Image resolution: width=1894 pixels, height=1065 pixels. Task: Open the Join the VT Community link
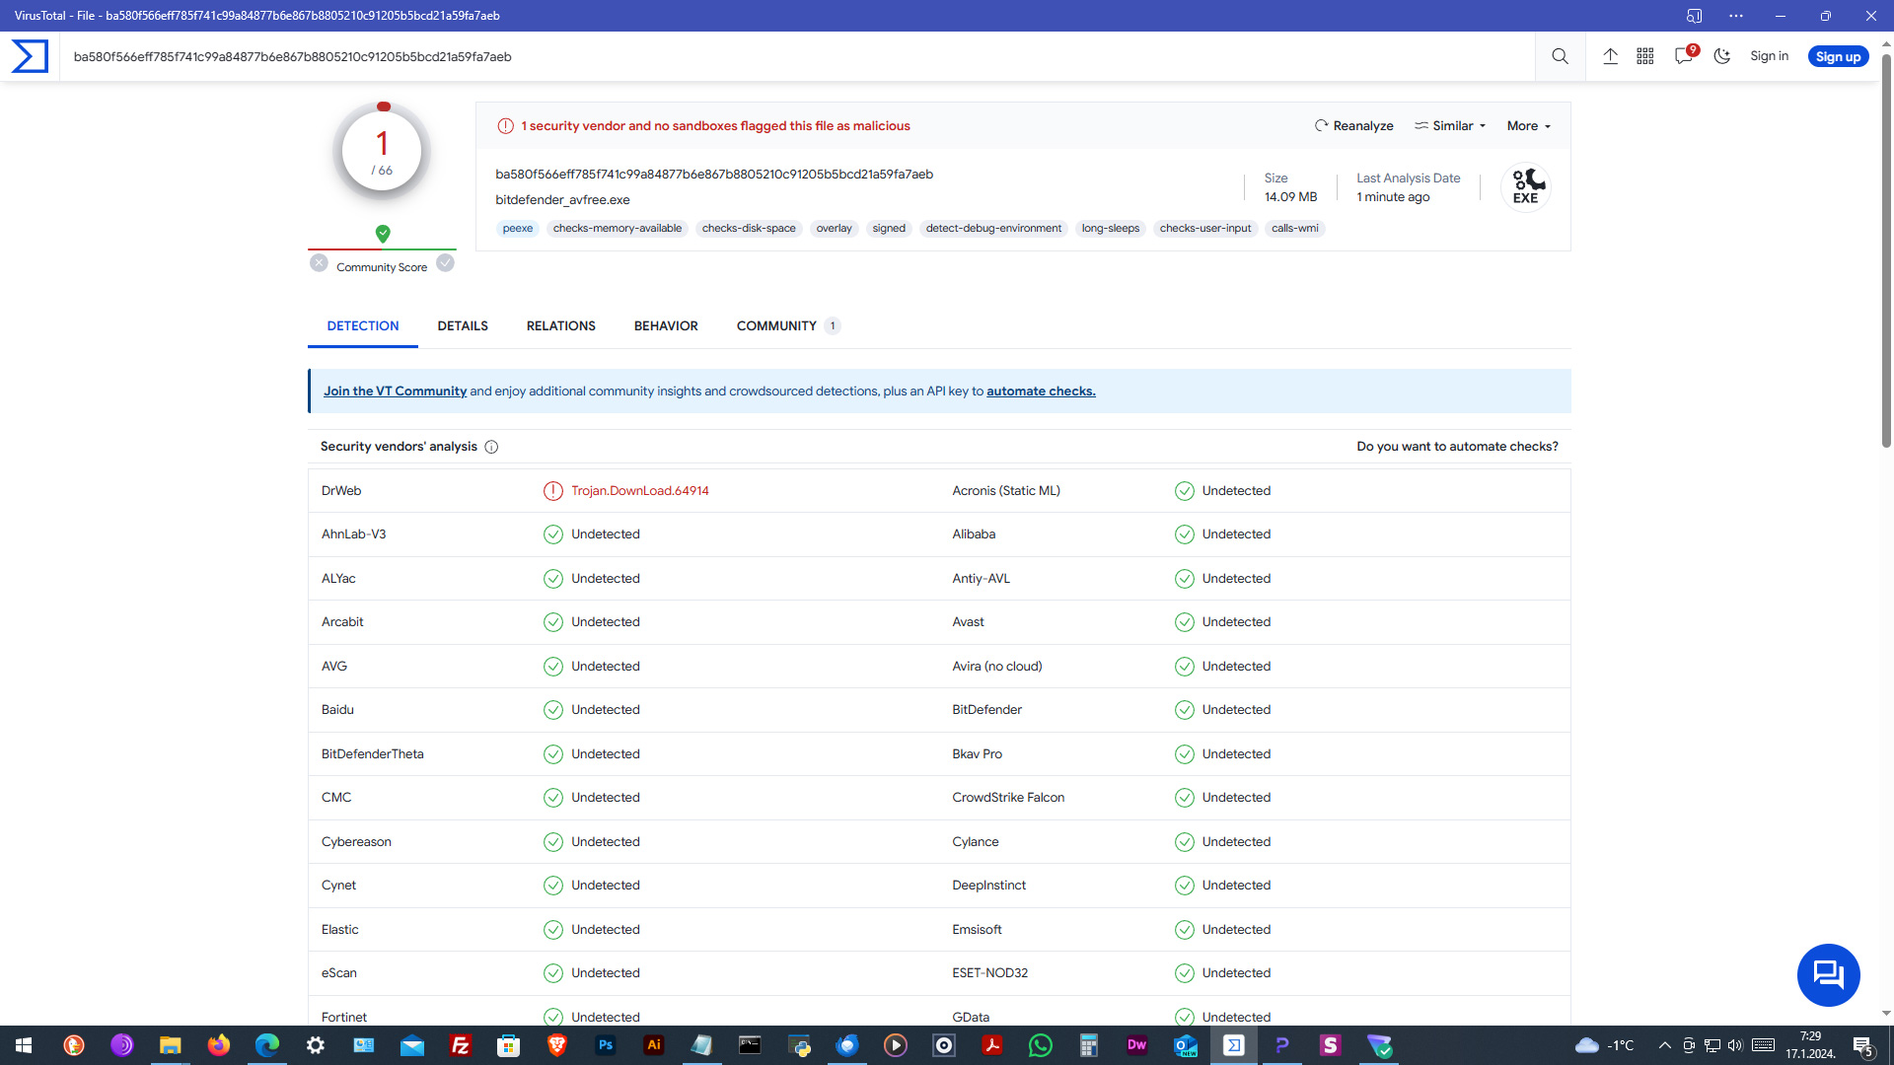(x=395, y=391)
